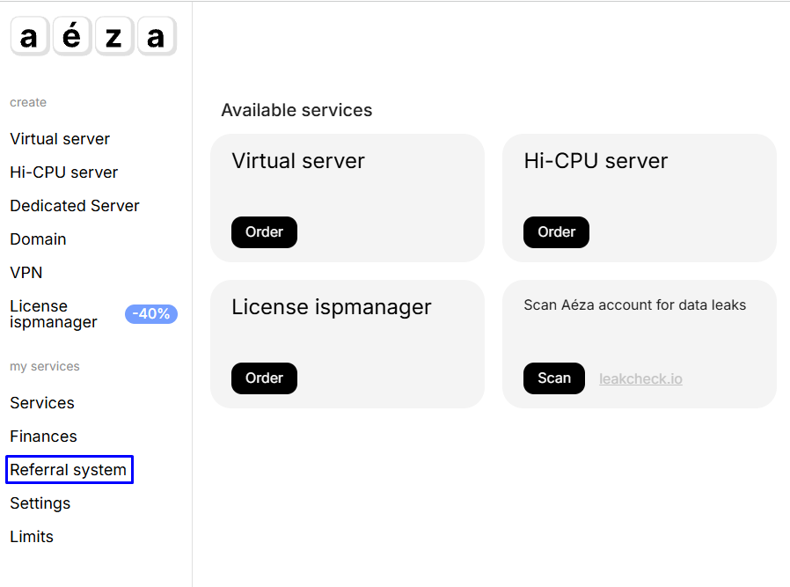Open Virtual server in sidebar
Screen dimensions: 790x587
pos(60,139)
